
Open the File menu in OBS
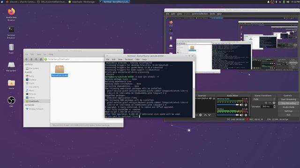click(x=167, y=14)
